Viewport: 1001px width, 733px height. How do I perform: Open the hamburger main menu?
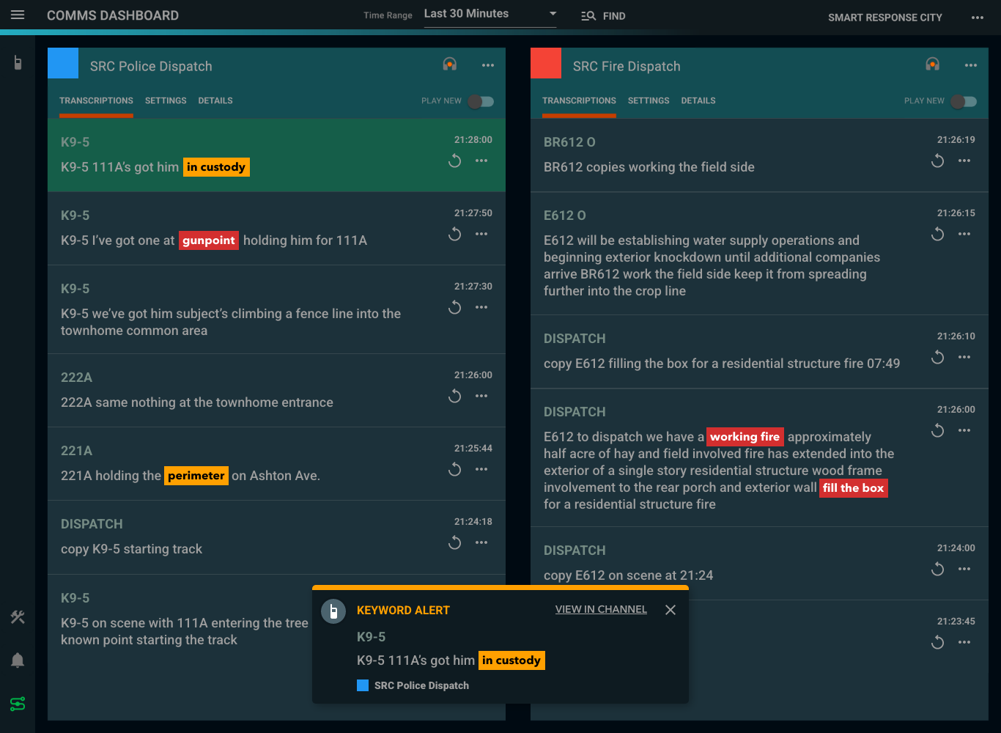click(18, 15)
